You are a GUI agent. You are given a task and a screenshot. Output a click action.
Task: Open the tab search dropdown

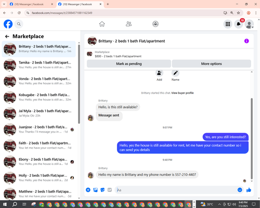click(x=4, y=4)
